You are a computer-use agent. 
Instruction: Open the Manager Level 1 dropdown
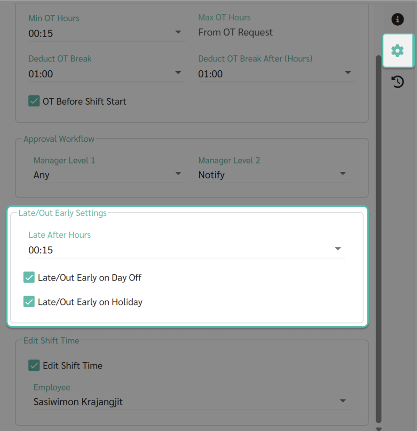pos(109,175)
